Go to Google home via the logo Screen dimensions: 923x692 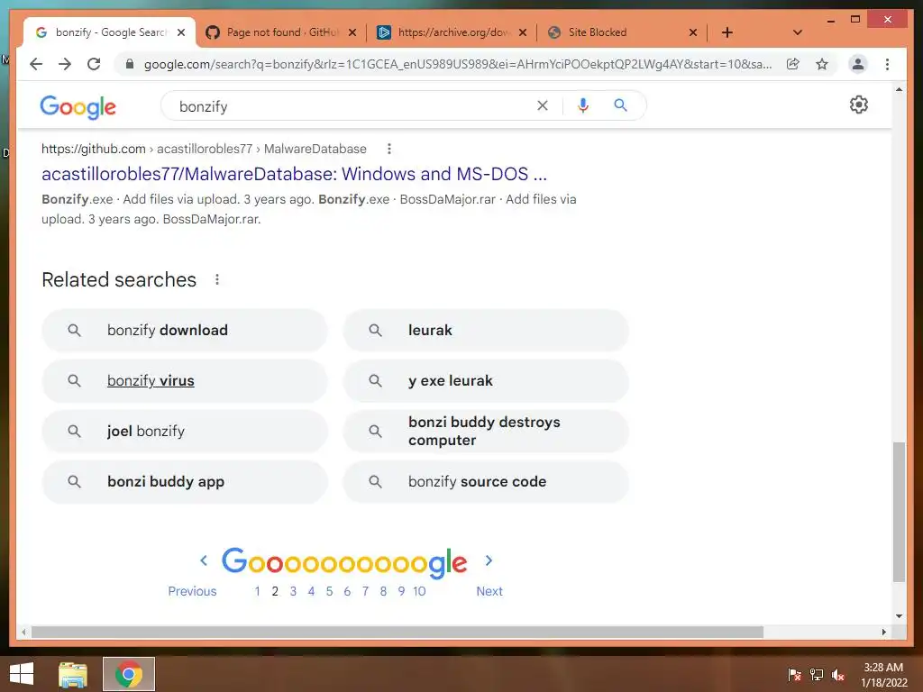click(x=78, y=107)
